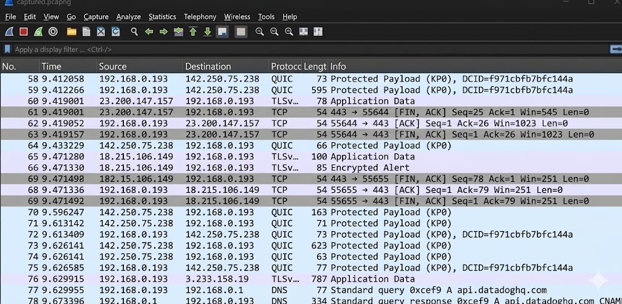
Task: Select packet at 9.471492 FIN, ACK row
Action: coord(311,201)
